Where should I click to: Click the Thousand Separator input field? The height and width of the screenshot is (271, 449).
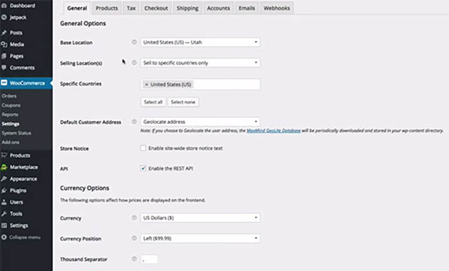[149, 259]
